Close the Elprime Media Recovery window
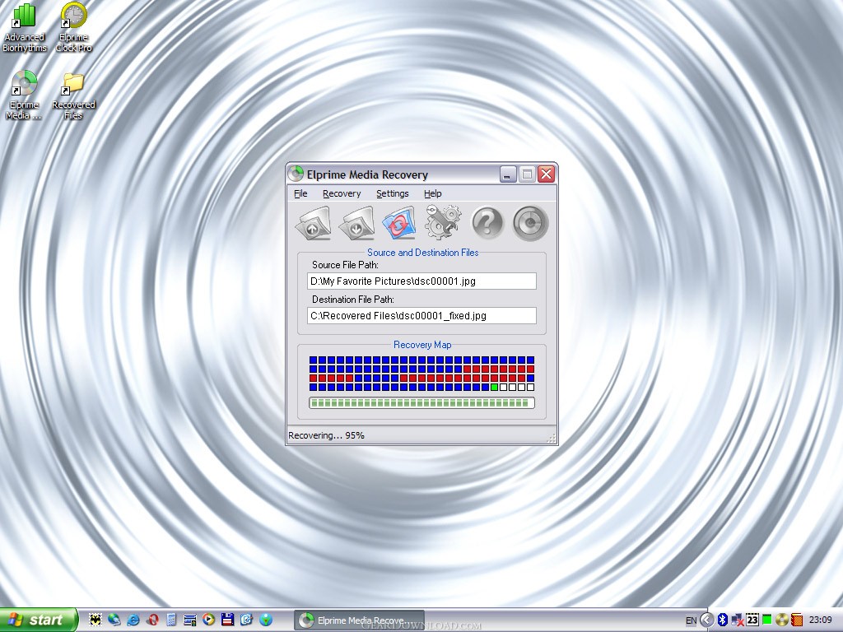This screenshot has width=843, height=632. 547,174
